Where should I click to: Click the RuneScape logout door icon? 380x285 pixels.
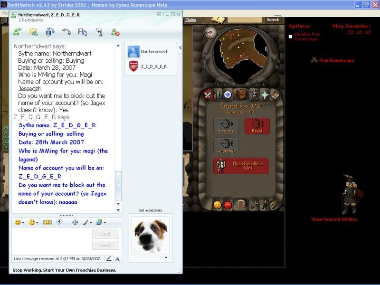click(240, 205)
